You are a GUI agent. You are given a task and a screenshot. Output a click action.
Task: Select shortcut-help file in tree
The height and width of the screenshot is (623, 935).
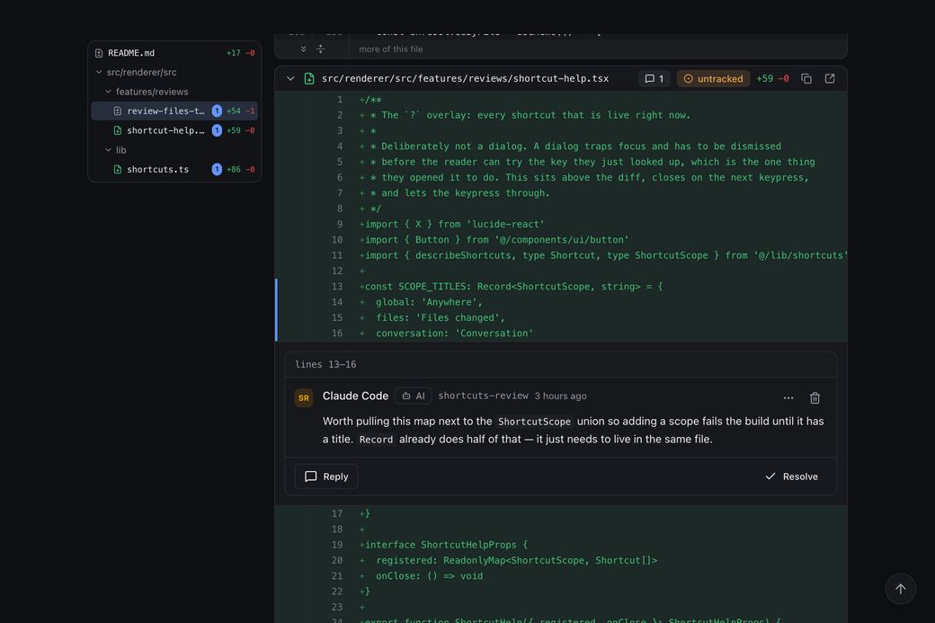click(x=174, y=130)
